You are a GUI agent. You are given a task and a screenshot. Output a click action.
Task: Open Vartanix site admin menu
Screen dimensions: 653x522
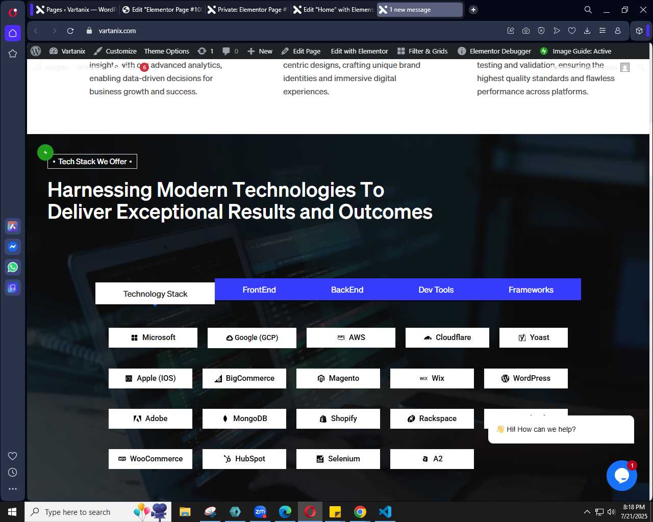(67, 51)
